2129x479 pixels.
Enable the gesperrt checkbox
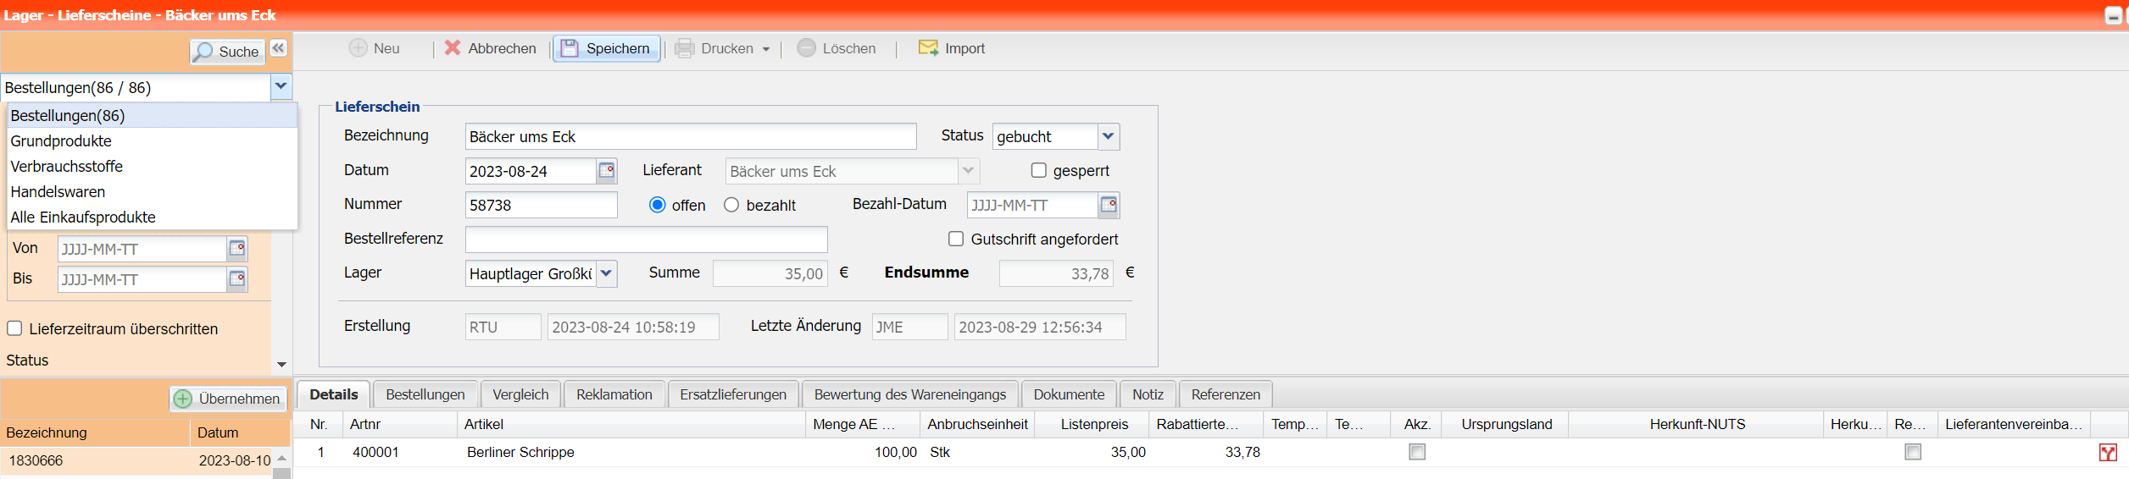(1038, 170)
